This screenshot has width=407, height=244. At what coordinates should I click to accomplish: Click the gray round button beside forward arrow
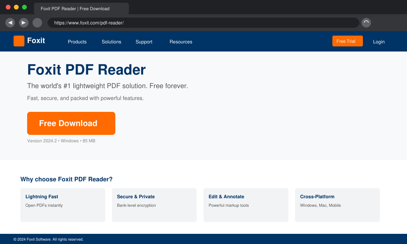37,23
